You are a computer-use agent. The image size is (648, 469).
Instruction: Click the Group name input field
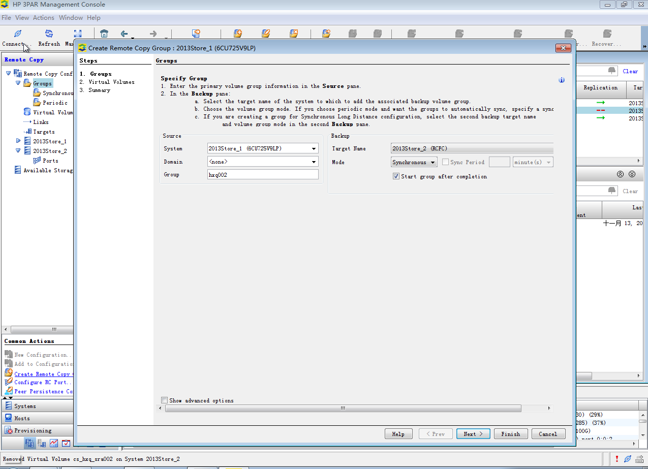pyautogui.click(x=263, y=174)
